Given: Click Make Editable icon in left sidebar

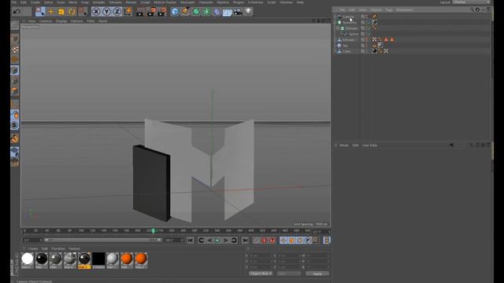Looking at the screenshot, I should click(x=15, y=25).
